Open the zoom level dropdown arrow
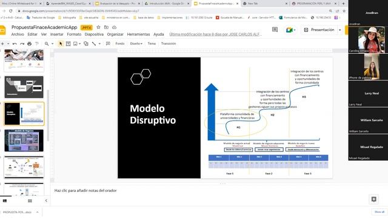This screenshot has width=388, height=218. (x=52, y=44)
